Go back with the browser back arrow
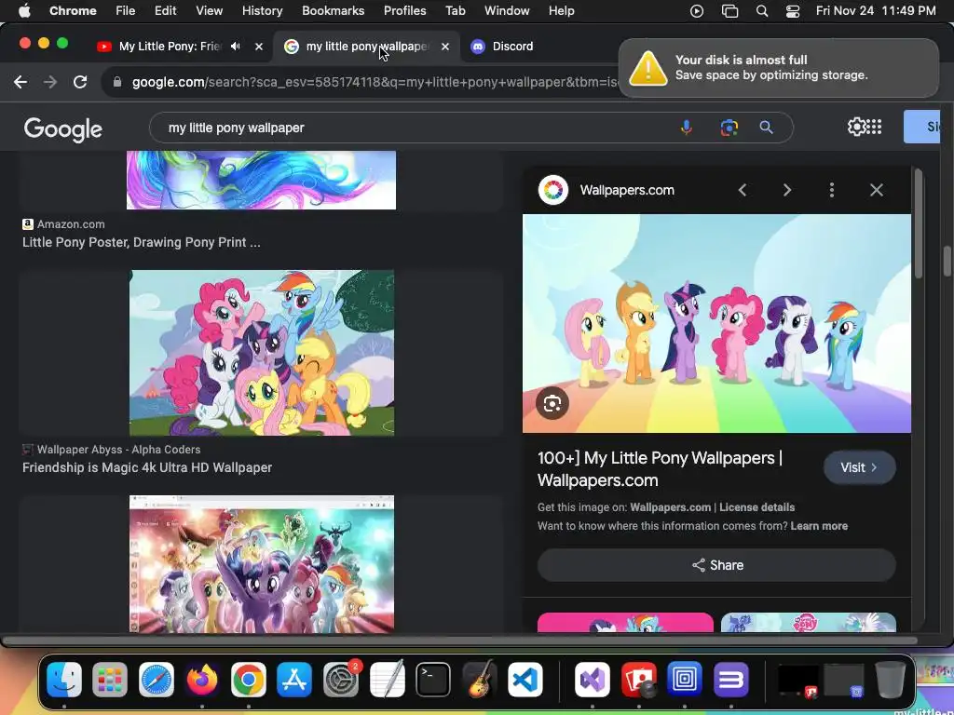954x715 pixels. (x=20, y=82)
